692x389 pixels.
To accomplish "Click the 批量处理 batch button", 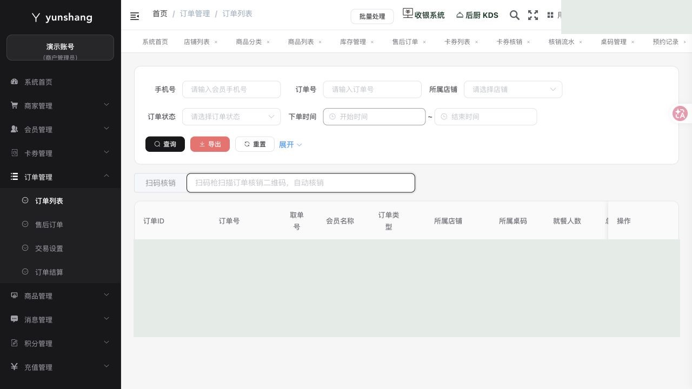I will tap(372, 16).
